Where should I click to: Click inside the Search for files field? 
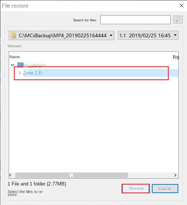tap(136, 20)
